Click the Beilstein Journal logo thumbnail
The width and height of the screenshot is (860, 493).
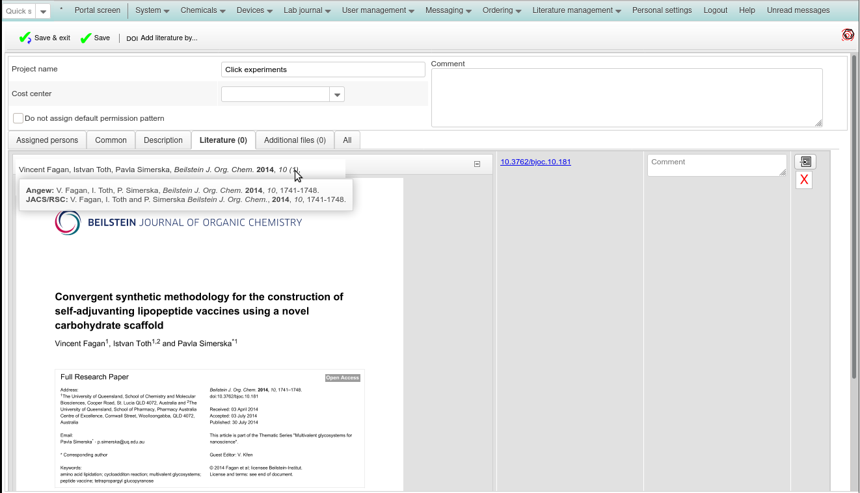(68, 222)
